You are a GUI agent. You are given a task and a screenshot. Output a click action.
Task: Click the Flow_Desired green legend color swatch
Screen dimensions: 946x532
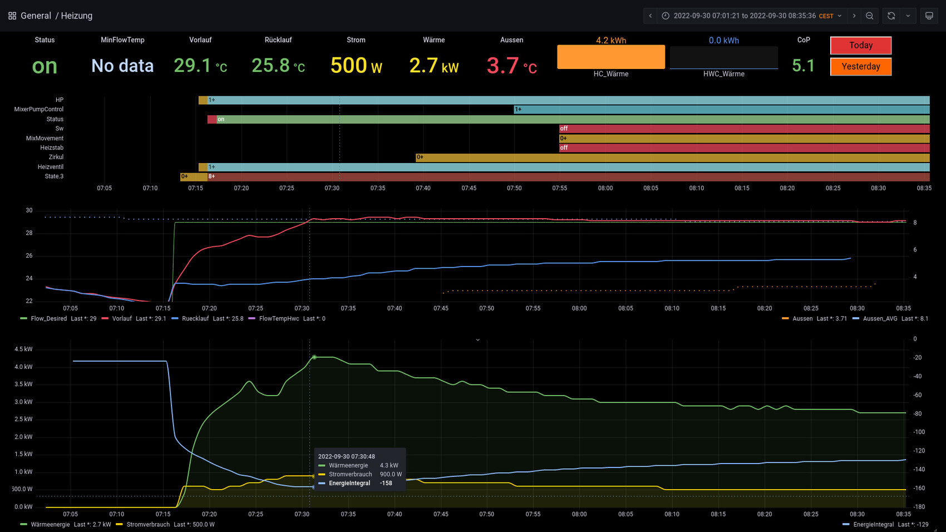click(x=23, y=319)
